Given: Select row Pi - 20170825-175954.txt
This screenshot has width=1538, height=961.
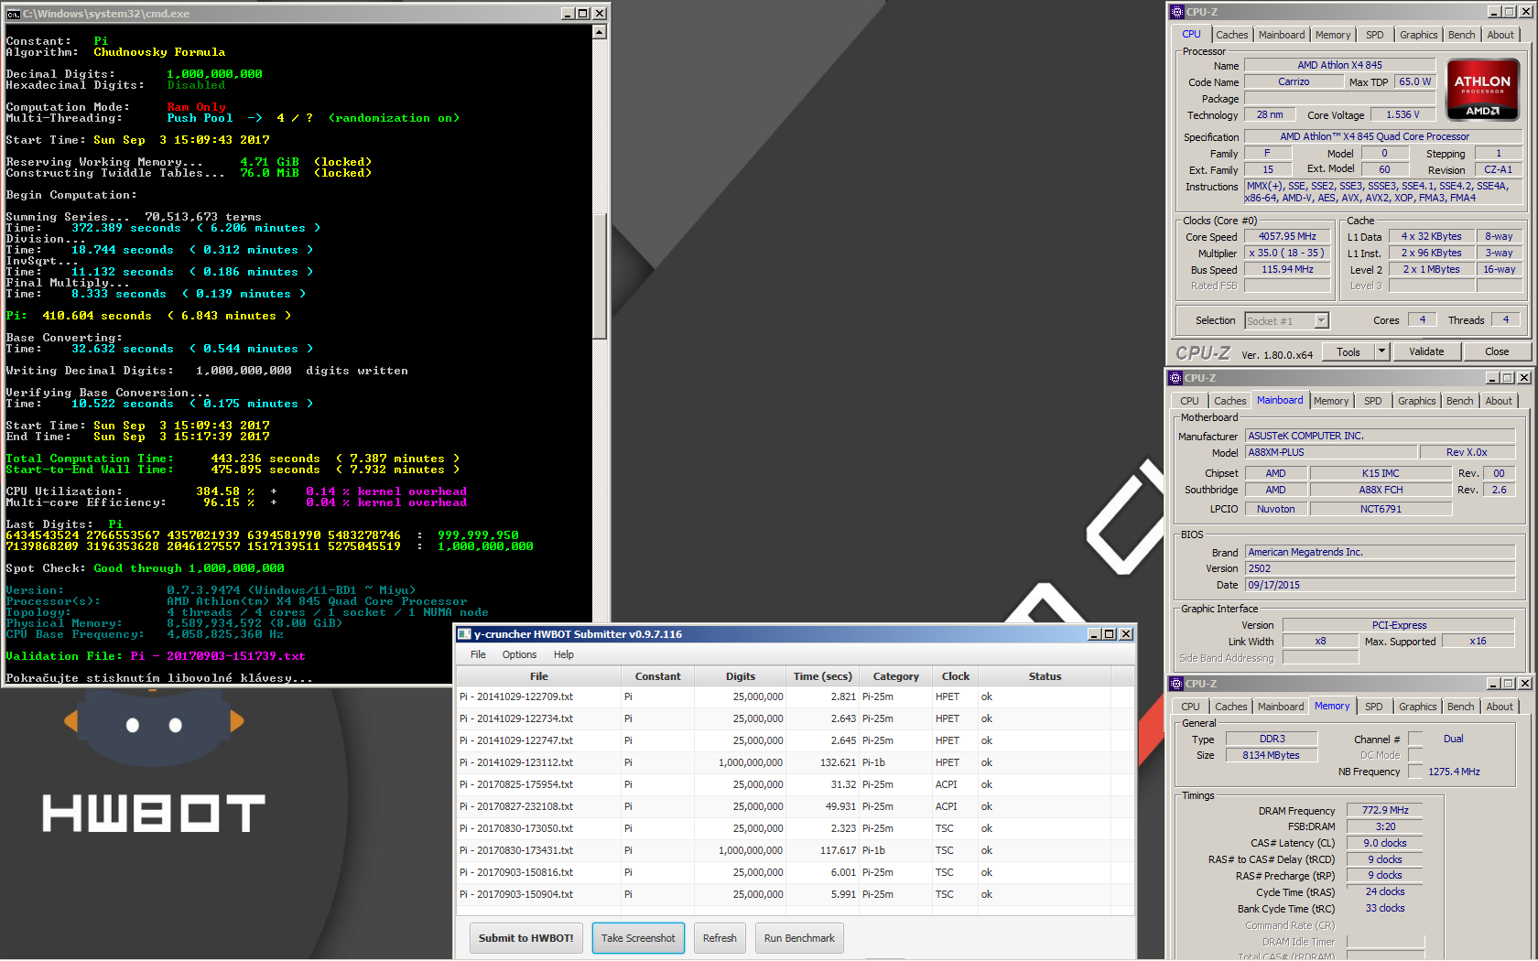Looking at the screenshot, I should [795, 784].
